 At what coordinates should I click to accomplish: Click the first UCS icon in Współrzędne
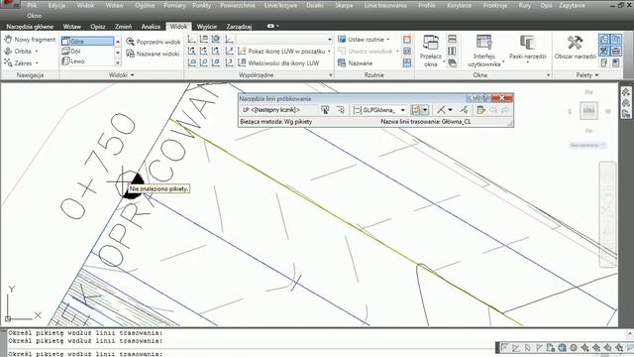coord(191,39)
